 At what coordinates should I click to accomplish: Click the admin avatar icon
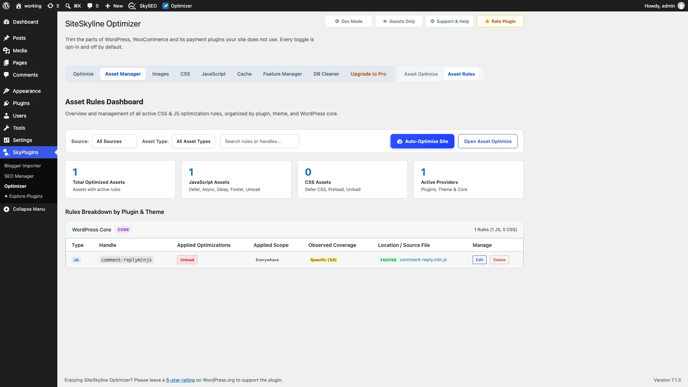[x=681, y=6]
